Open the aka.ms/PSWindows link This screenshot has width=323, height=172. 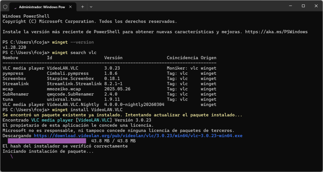click(276, 32)
